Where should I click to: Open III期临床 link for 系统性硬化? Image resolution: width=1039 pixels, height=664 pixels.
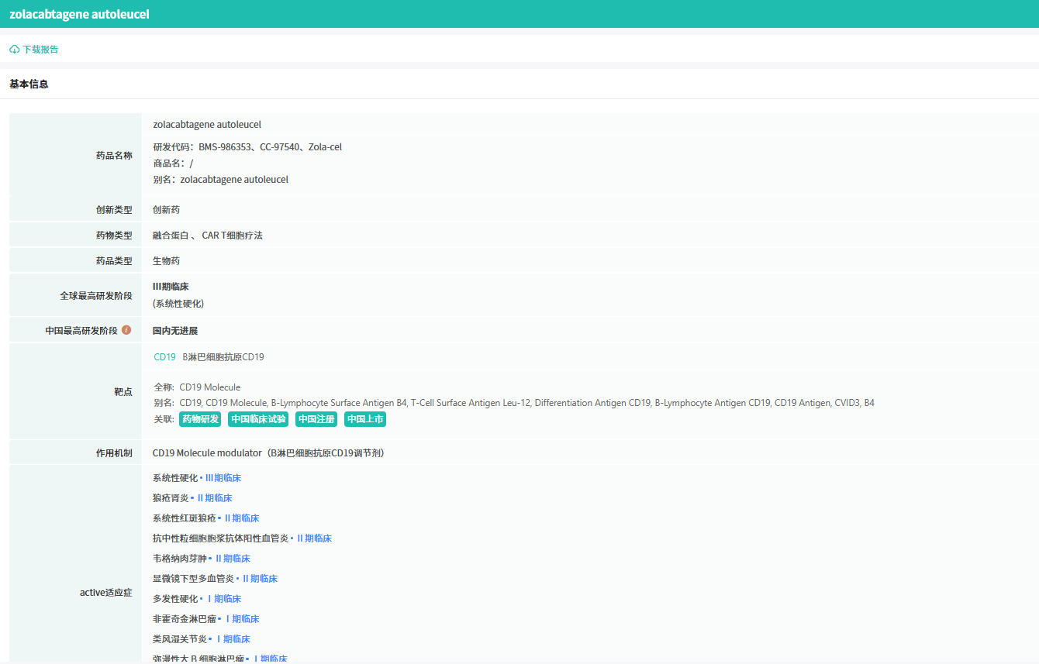223,478
